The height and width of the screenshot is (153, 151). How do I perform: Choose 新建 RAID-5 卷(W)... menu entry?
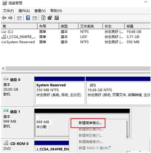[94, 148]
